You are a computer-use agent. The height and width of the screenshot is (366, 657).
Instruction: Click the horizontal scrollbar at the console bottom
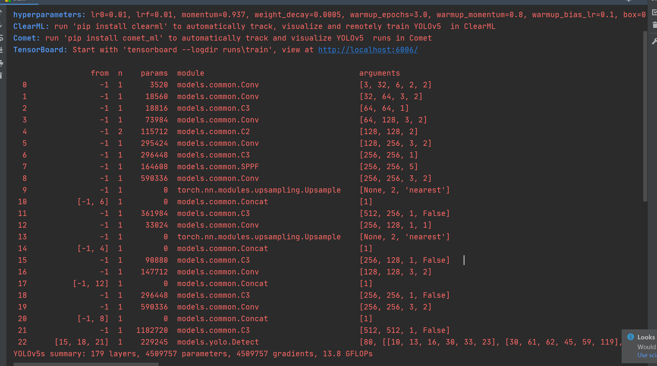tap(86, 364)
